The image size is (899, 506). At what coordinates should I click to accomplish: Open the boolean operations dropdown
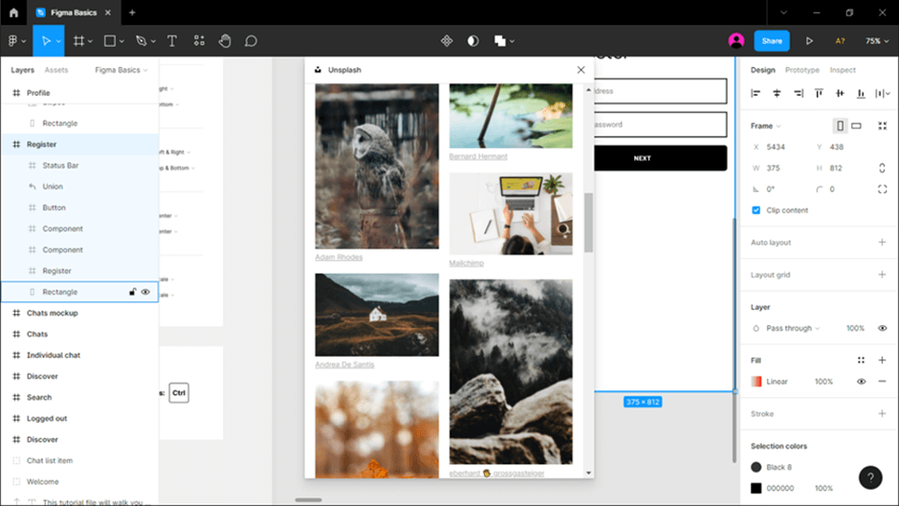point(512,41)
